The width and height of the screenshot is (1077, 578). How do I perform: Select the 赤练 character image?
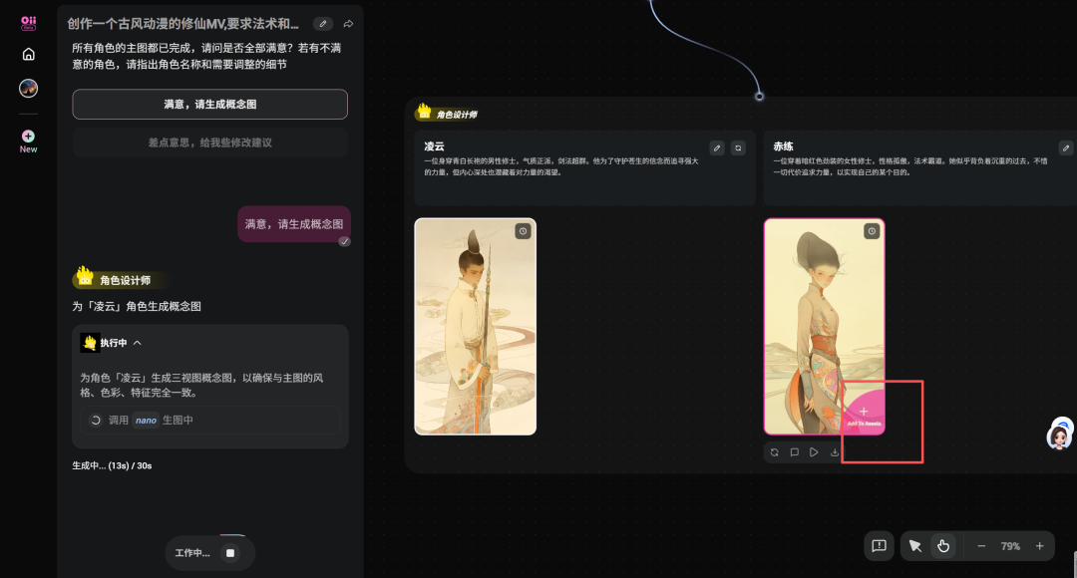(825, 327)
